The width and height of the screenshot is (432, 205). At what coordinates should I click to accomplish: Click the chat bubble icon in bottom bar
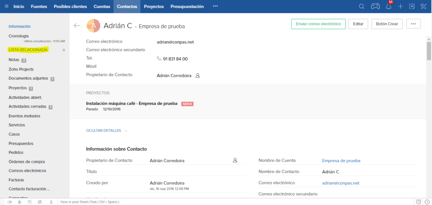coord(30,202)
